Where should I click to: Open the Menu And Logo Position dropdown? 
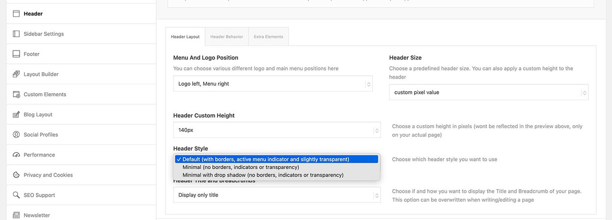[x=273, y=84]
